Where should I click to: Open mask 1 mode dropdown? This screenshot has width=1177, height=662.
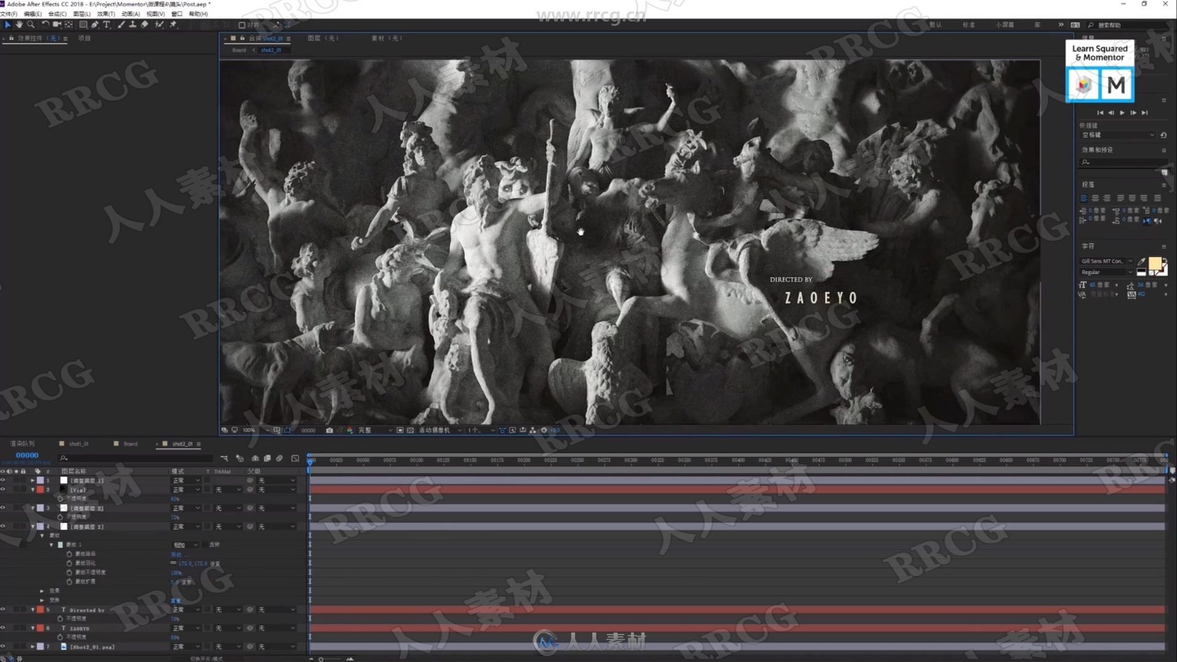click(186, 545)
